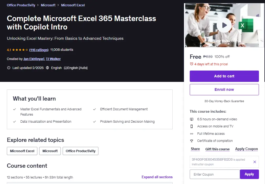Click the star rating icons
Image resolution: width=265 pixels, height=184 pixels.
[x=20, y=50]
